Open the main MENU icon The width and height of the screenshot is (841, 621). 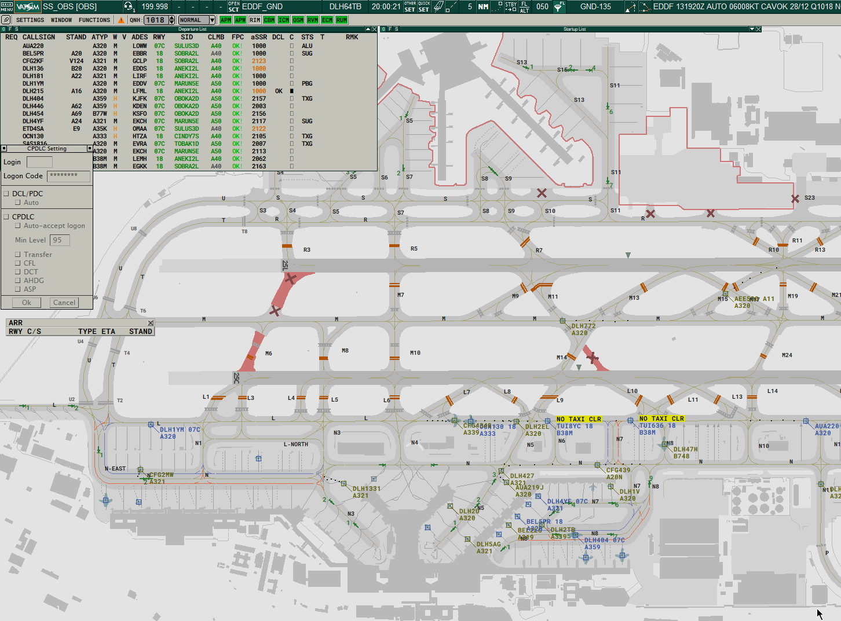[x=6, y=6]
